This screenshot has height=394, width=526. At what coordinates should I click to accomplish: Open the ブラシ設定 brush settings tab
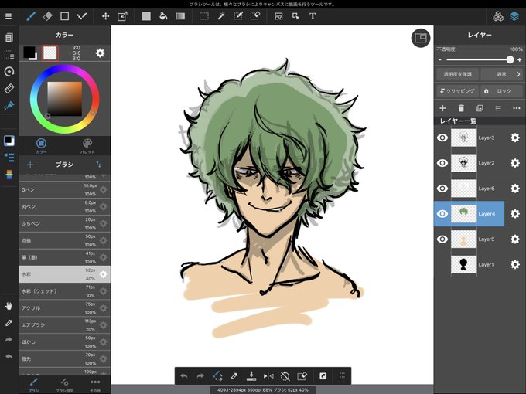(x=64, y=385)
